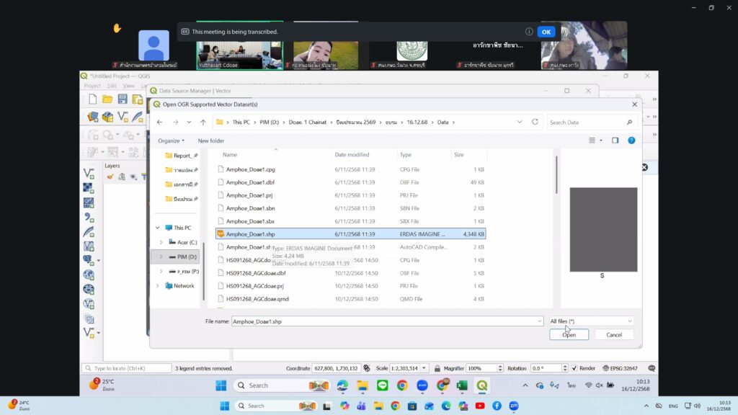
Task: Click OK on the transcription notice
Action: (546, 32)
